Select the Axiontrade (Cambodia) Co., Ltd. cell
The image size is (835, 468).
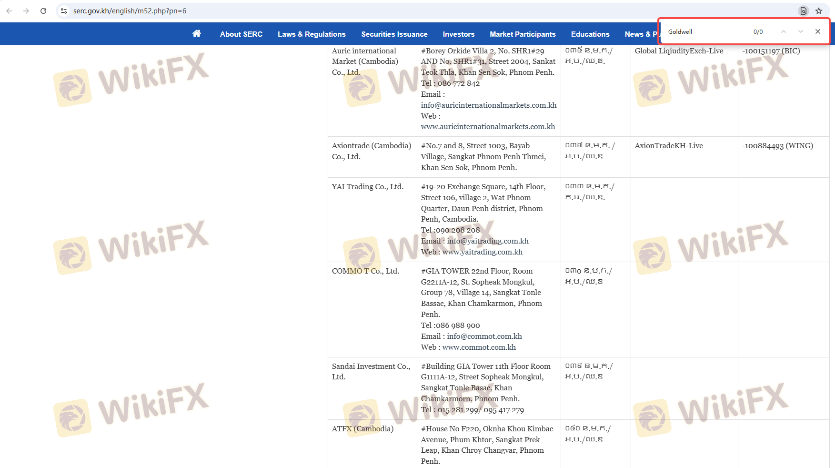[x=372, y=157]
